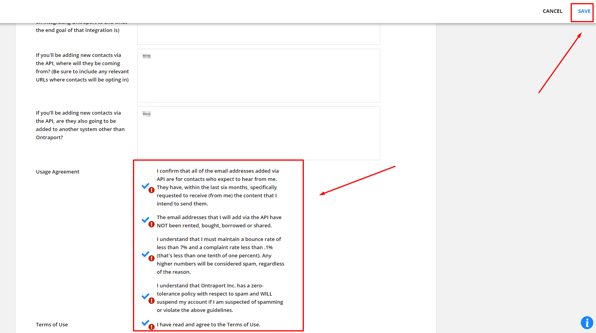
Task: Click red error icon beside bounce rate statement
Action: tap(152, 258)
